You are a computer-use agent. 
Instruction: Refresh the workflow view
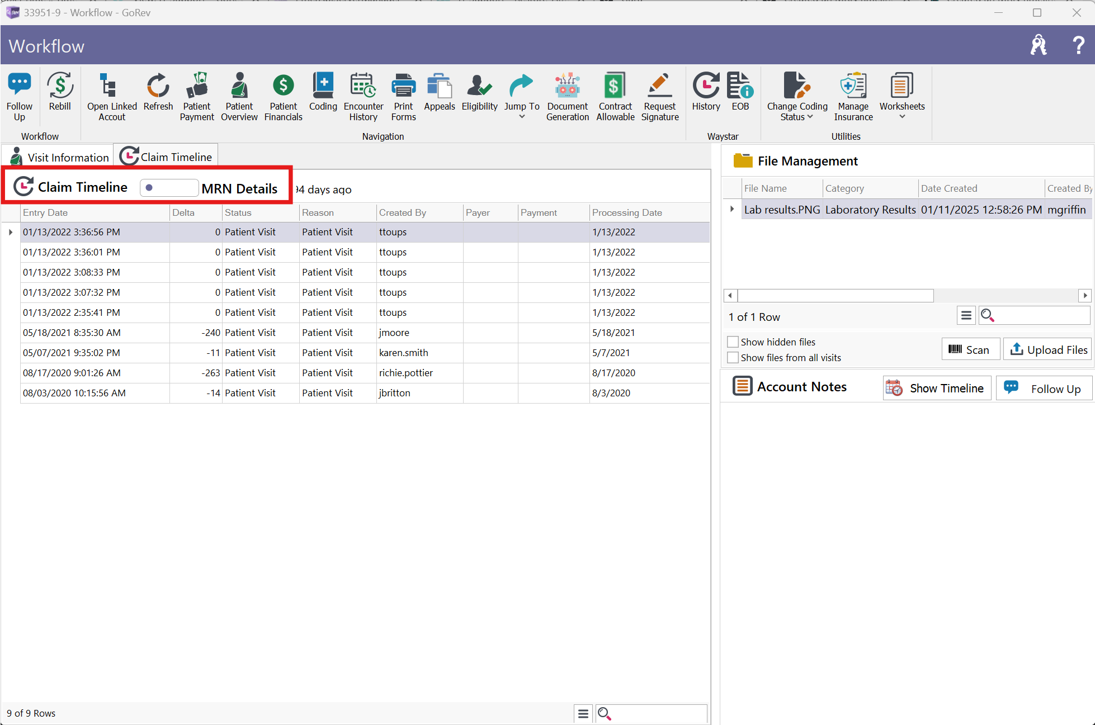point(158,92)
